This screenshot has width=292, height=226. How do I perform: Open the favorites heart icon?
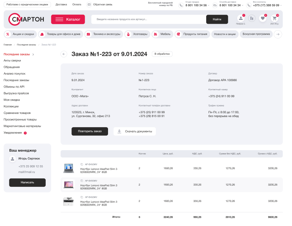[x=263, y=18]
